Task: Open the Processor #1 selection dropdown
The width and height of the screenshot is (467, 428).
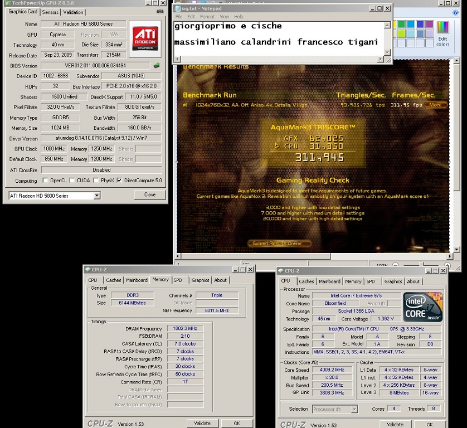Action: tap(354, 409)
